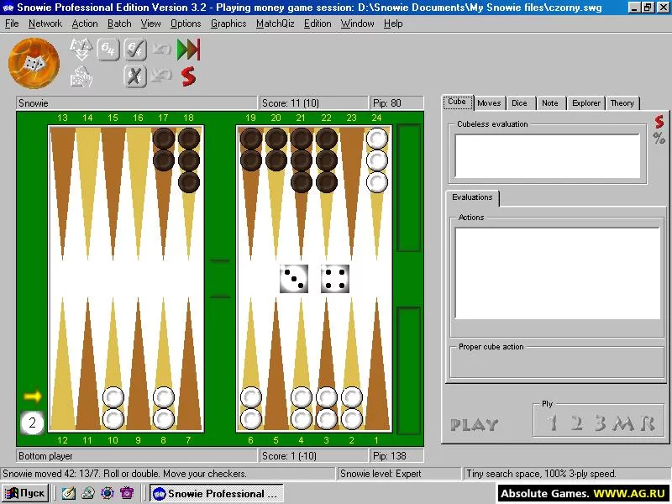Viewport: 672px width, 504px height.
Task: Select the Cube tab
Action: (457, 102)
